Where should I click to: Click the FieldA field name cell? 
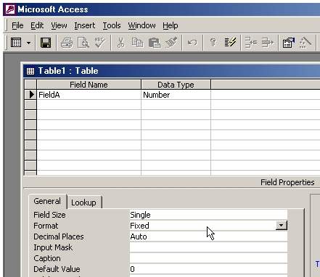point(89,95)
